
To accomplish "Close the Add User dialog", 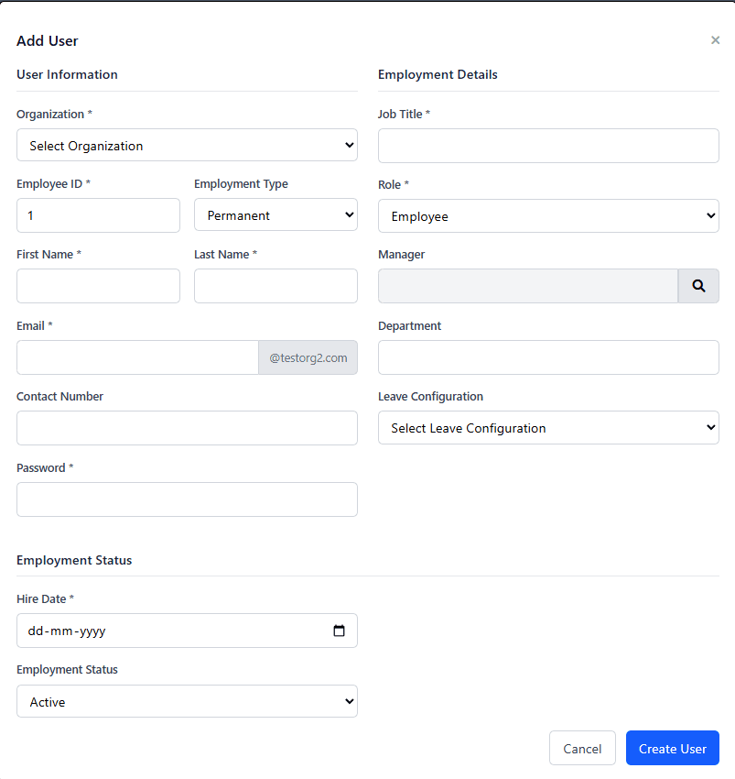I will [715, 40].
